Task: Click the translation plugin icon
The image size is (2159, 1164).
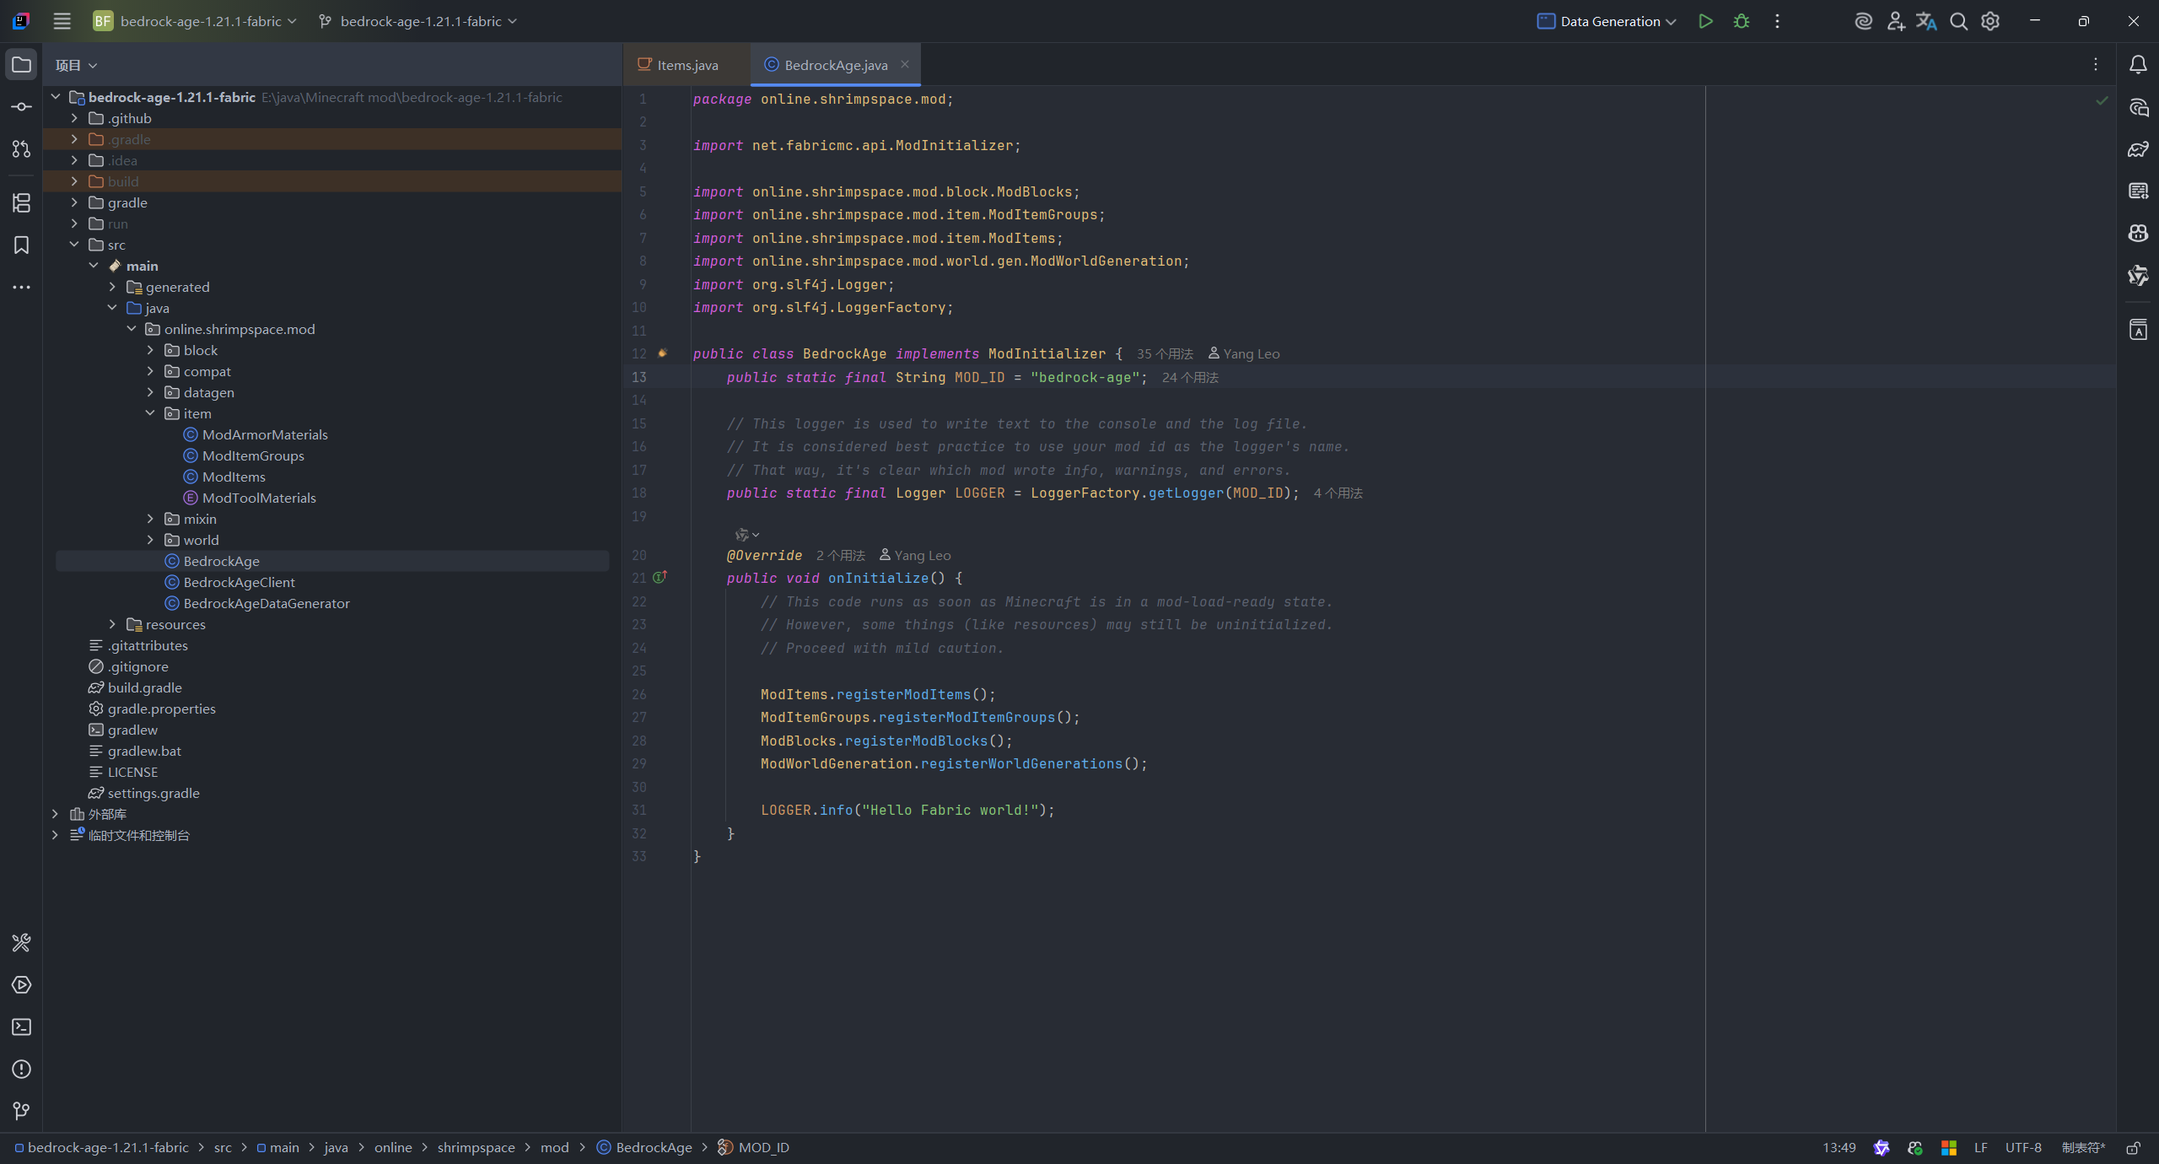Action: [x=1926, y=21]
